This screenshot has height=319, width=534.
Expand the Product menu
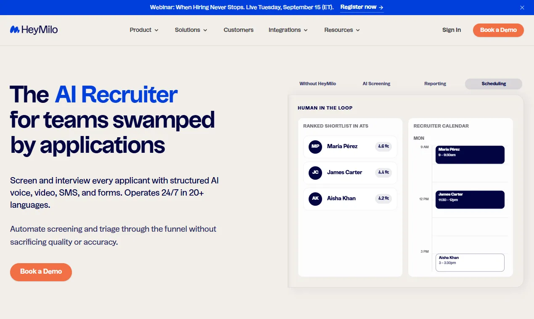144,30
